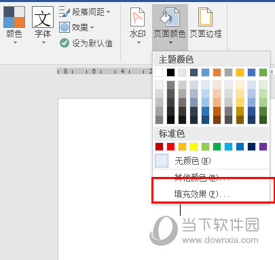Viewport: 275px width, 260px height.
Task: Expand the Paragraph Spacing (段落间距) dropdown arrow
Action: coord(109,12)
